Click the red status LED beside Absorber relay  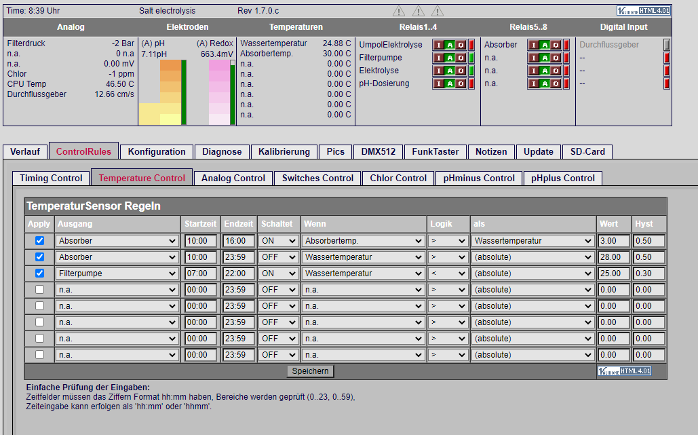[x=566, y=45]
